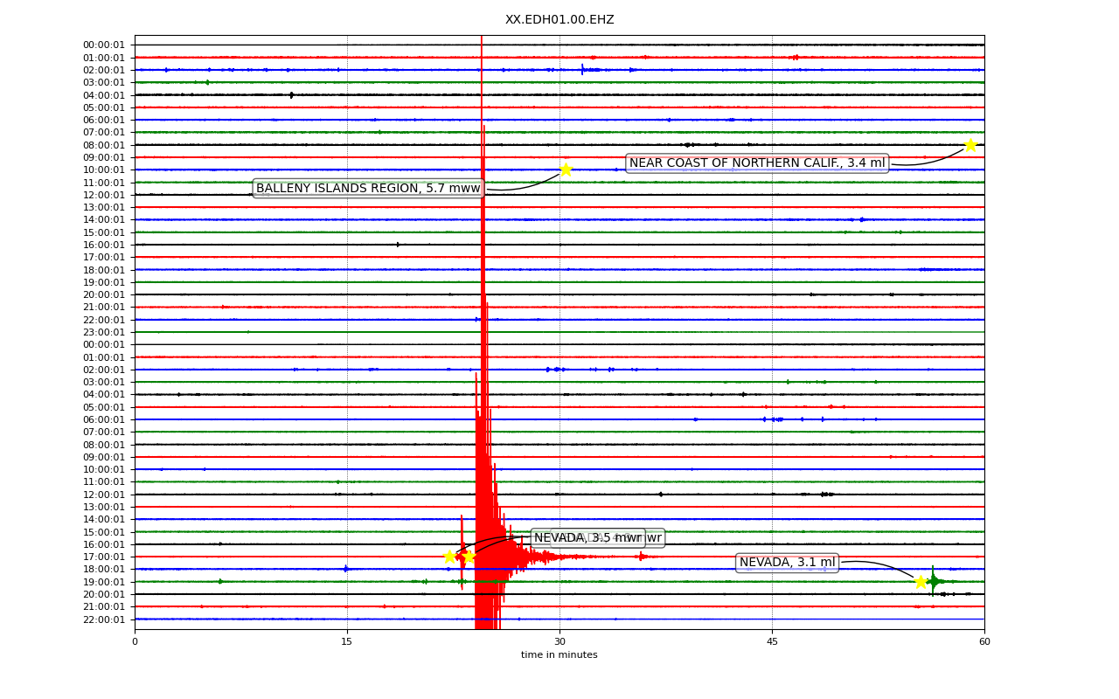The height and width of the screenshot is (699, 1119).
Task: Click the yellow star for Northern Calif. event
Action: 970,145
